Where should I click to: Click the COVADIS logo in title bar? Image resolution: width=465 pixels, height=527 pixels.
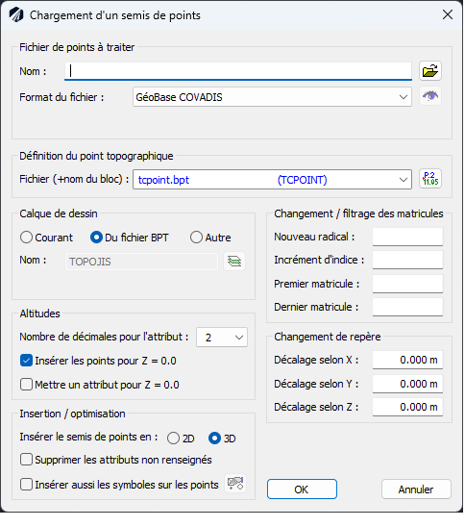(16, 15)
